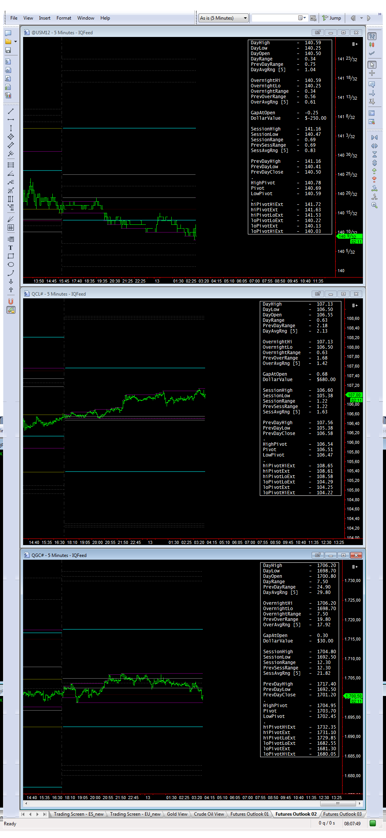386x838 pixels.
Task: Go to the first workspace tab
Action: point(23,814)
